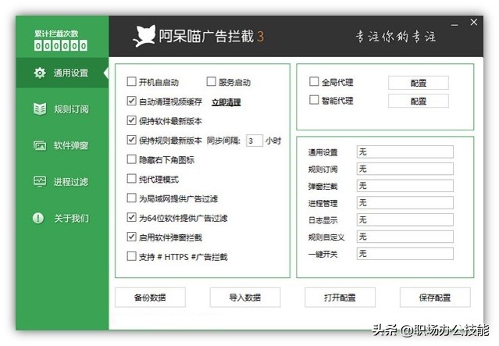Disable 启用软件弹窗拦截 checkbox
Screen dimensions: 499x346
pyautogui.click(x=131, y=237)
